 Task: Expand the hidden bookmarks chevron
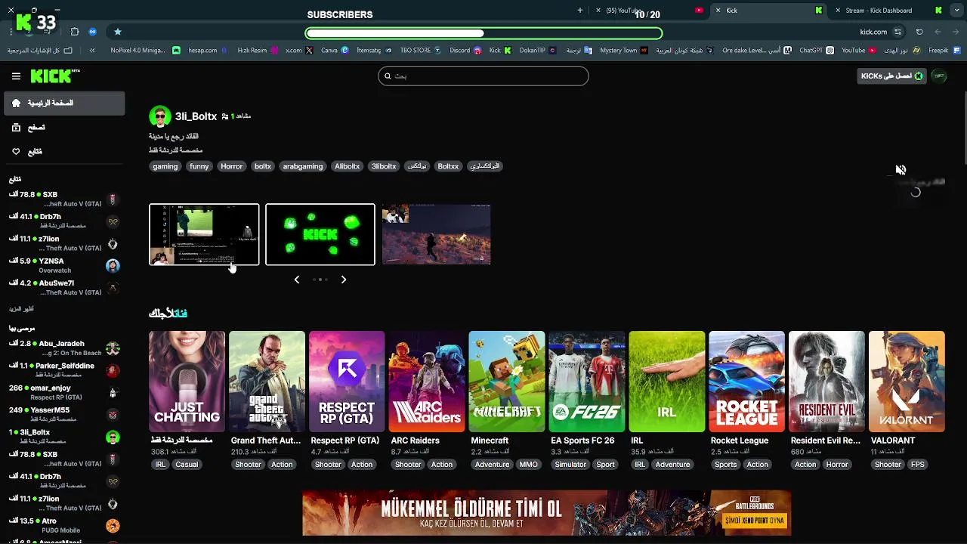click(x=92, y=51)
